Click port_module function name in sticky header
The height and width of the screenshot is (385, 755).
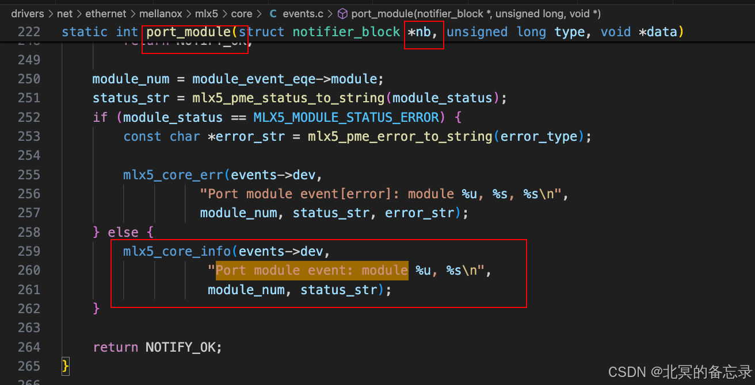point(188,32)
